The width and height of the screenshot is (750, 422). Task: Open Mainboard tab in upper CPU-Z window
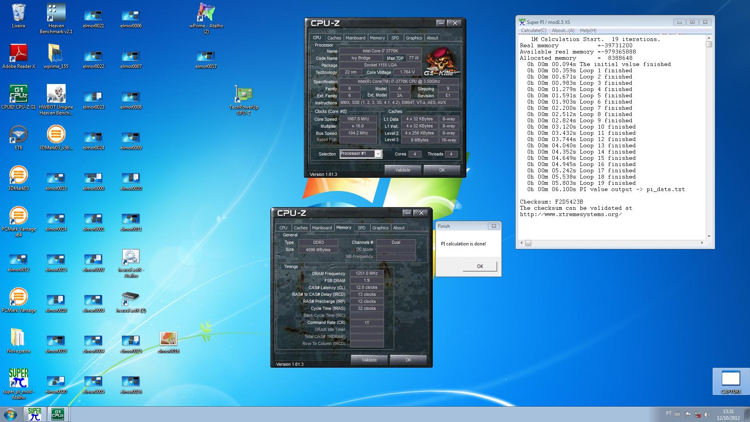[x=355, y=38]
